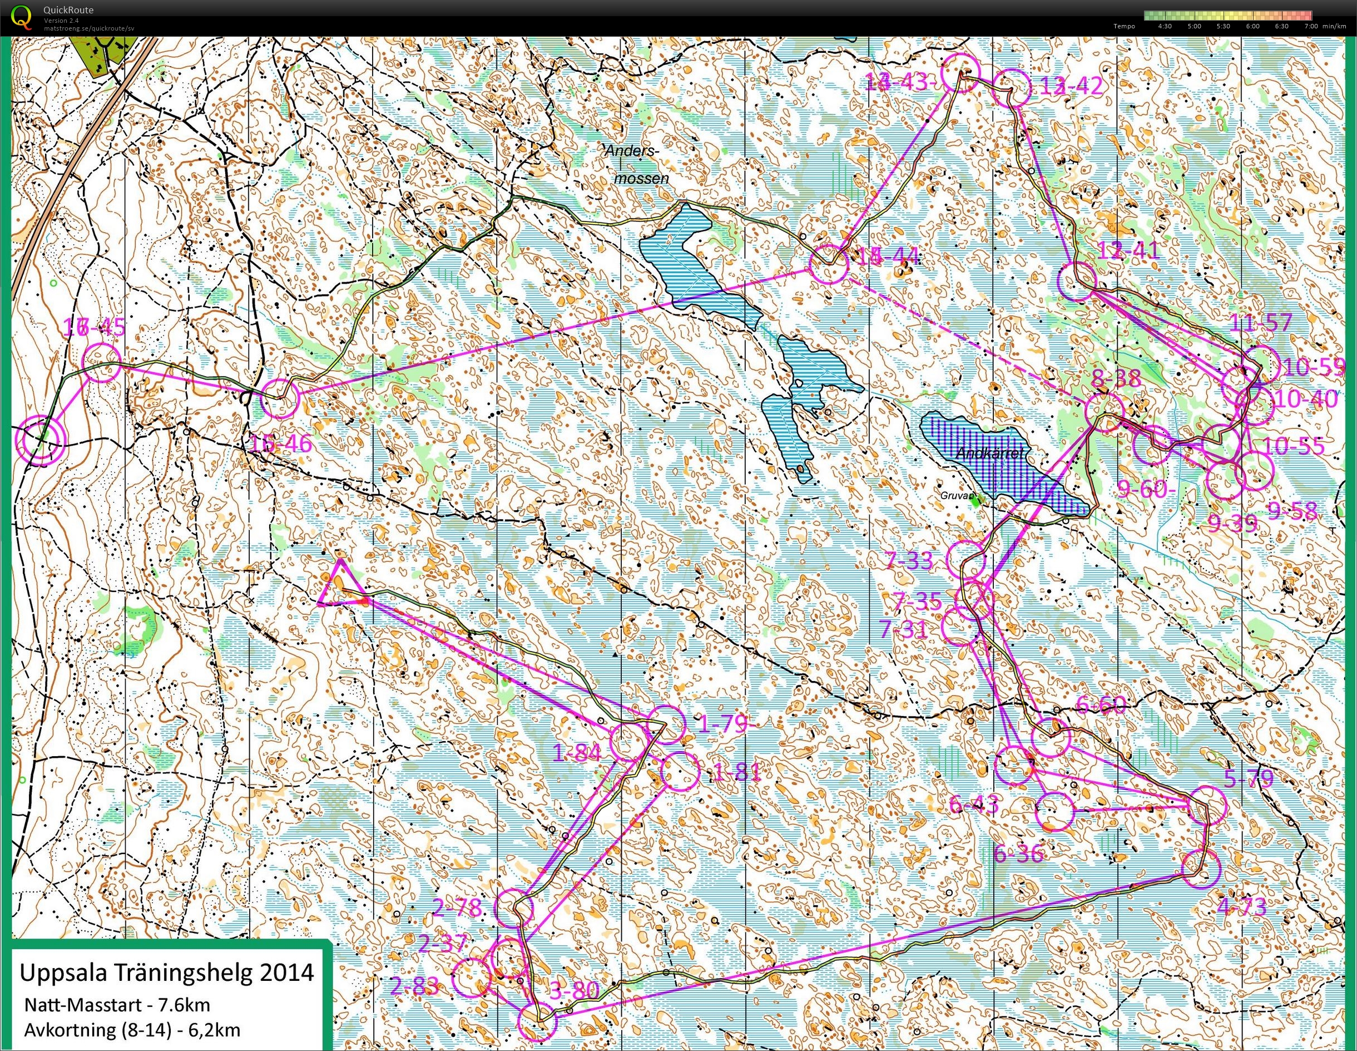Open the matstroeng.se/quickroute/sv link text

pos(89,28)
